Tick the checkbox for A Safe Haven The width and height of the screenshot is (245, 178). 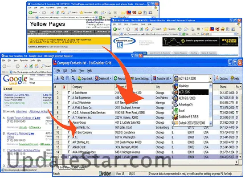69,93
